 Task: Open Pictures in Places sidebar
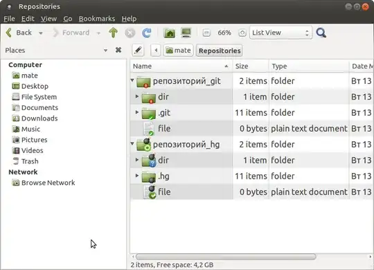(30, 140)
